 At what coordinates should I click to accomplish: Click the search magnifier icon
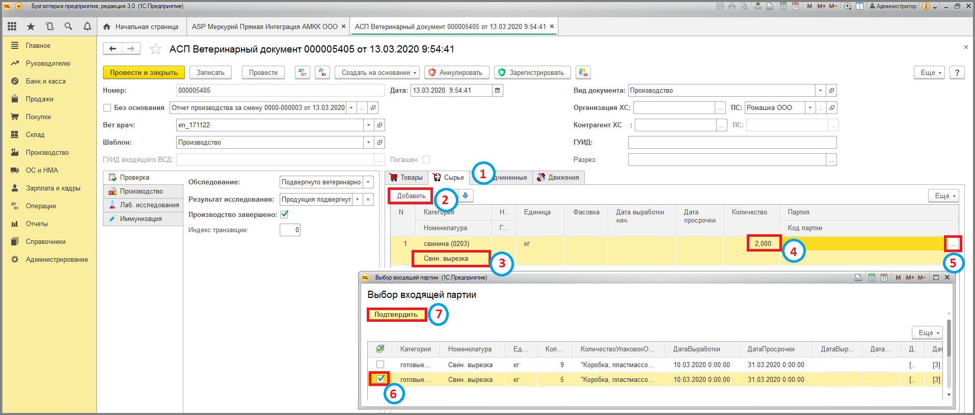[x=68, y=26]
